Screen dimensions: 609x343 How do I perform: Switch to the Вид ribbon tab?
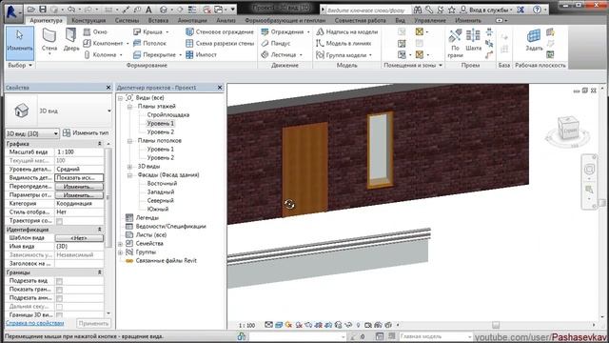click(x=400, y=20)
